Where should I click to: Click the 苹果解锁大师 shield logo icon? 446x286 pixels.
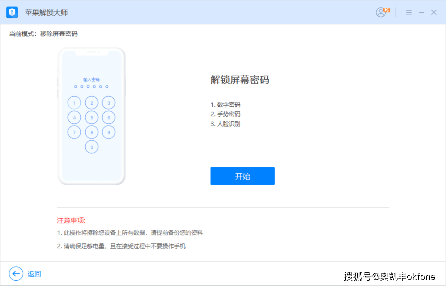[12, 12]
